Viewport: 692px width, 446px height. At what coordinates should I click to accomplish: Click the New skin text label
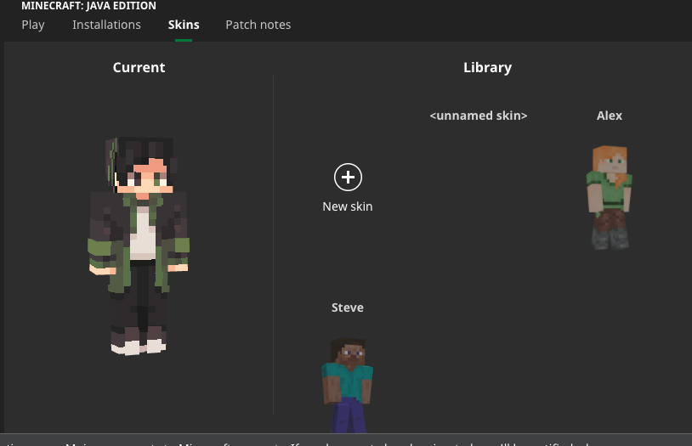(x=347, y=206)
